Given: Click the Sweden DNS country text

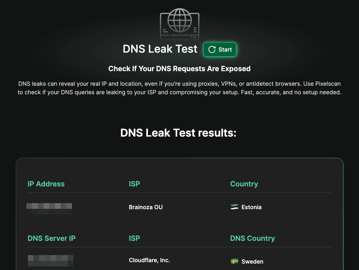Looking at the screenshot, I should 252,261.
